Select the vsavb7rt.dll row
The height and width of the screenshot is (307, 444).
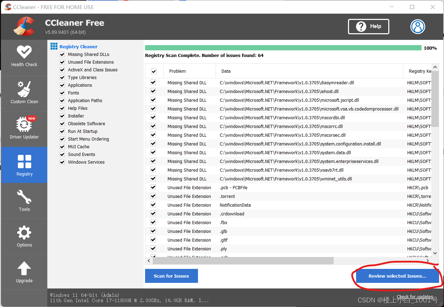288,170
